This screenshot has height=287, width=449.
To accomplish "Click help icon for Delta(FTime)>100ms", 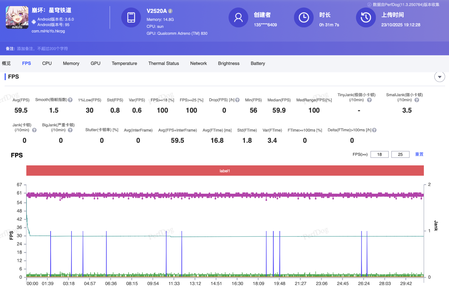I will pos(374,130).
